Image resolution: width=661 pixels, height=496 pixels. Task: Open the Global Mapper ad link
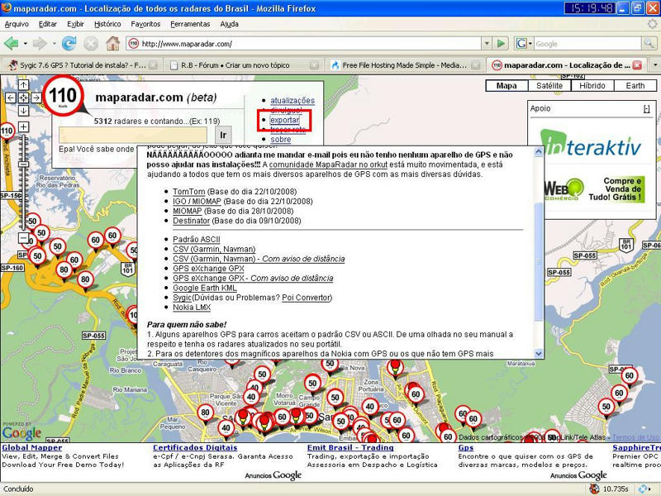pos(32,447)
